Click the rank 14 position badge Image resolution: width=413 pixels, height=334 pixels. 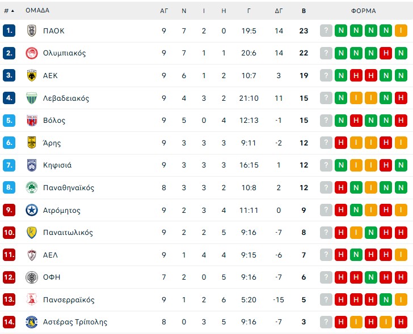(9, 322)
